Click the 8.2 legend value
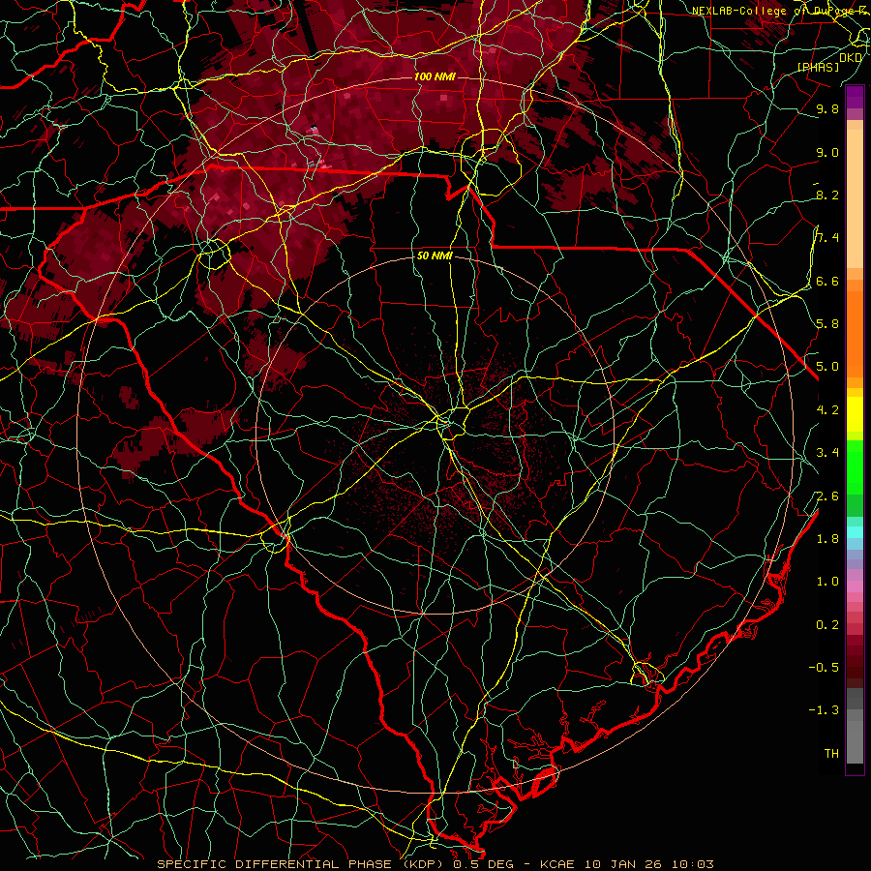Screen dimensions: 871x871 coord(827,195)
